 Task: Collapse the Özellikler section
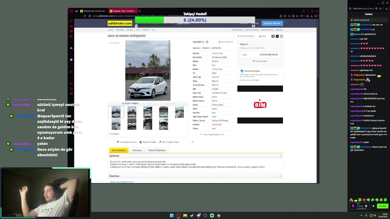point(281,176)
